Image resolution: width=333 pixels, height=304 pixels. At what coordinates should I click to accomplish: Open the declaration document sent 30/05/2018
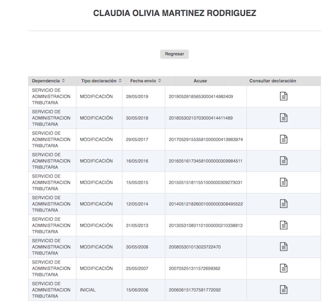pyautogui.click(x=284, y=118)
